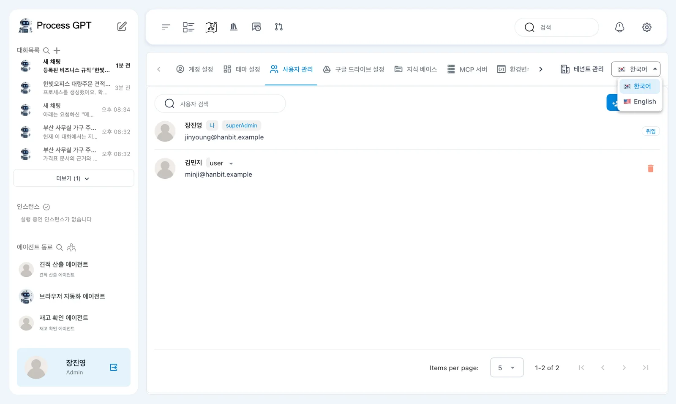Expand 더보기 (1) conversation list
The image size is (676, 404).
74,178
